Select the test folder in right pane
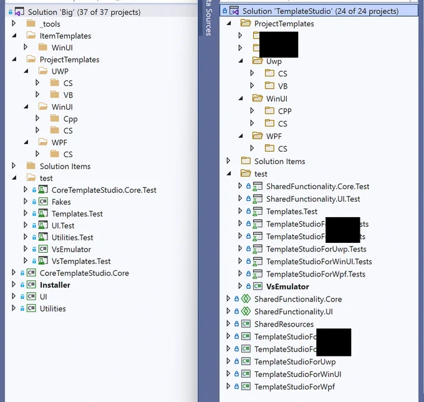The image size is (424, 402). (x=261, y=174)
